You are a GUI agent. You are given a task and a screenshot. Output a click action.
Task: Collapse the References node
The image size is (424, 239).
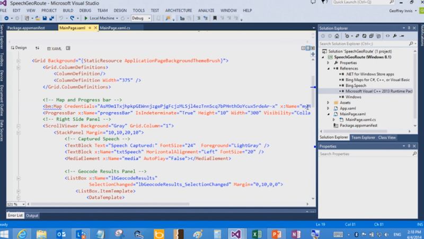[x=328, y=69]
